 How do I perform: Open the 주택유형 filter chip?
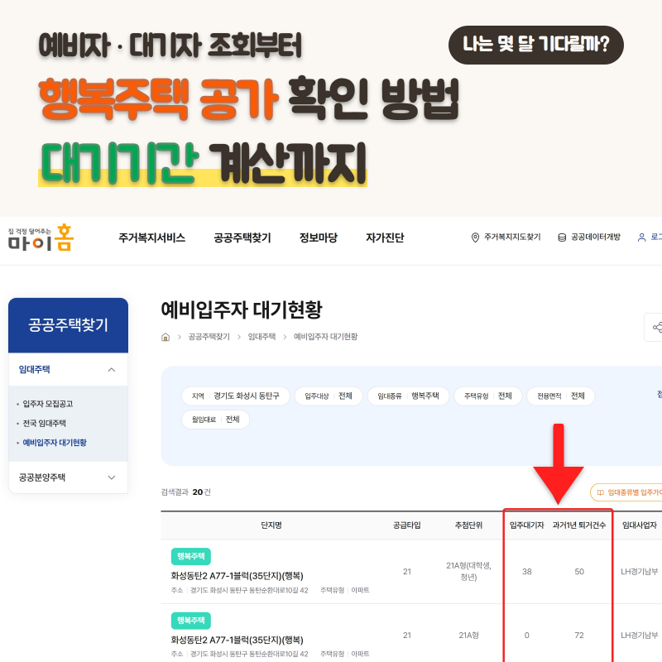(488, 396)
